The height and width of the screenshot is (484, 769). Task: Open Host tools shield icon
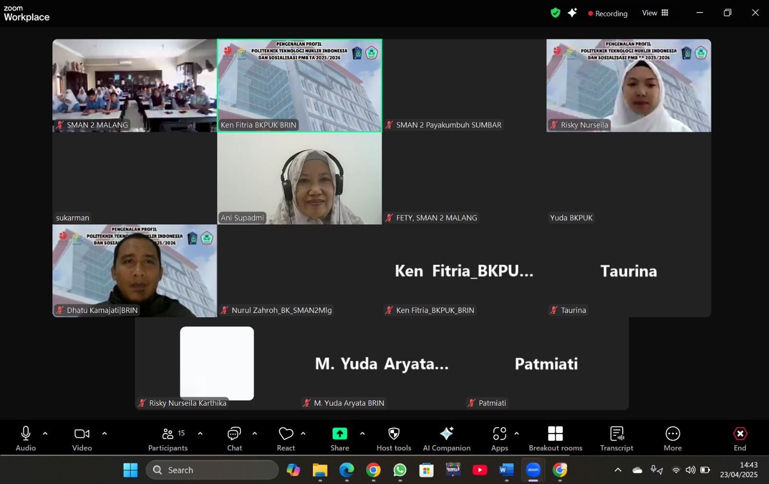tap(394, 434)
